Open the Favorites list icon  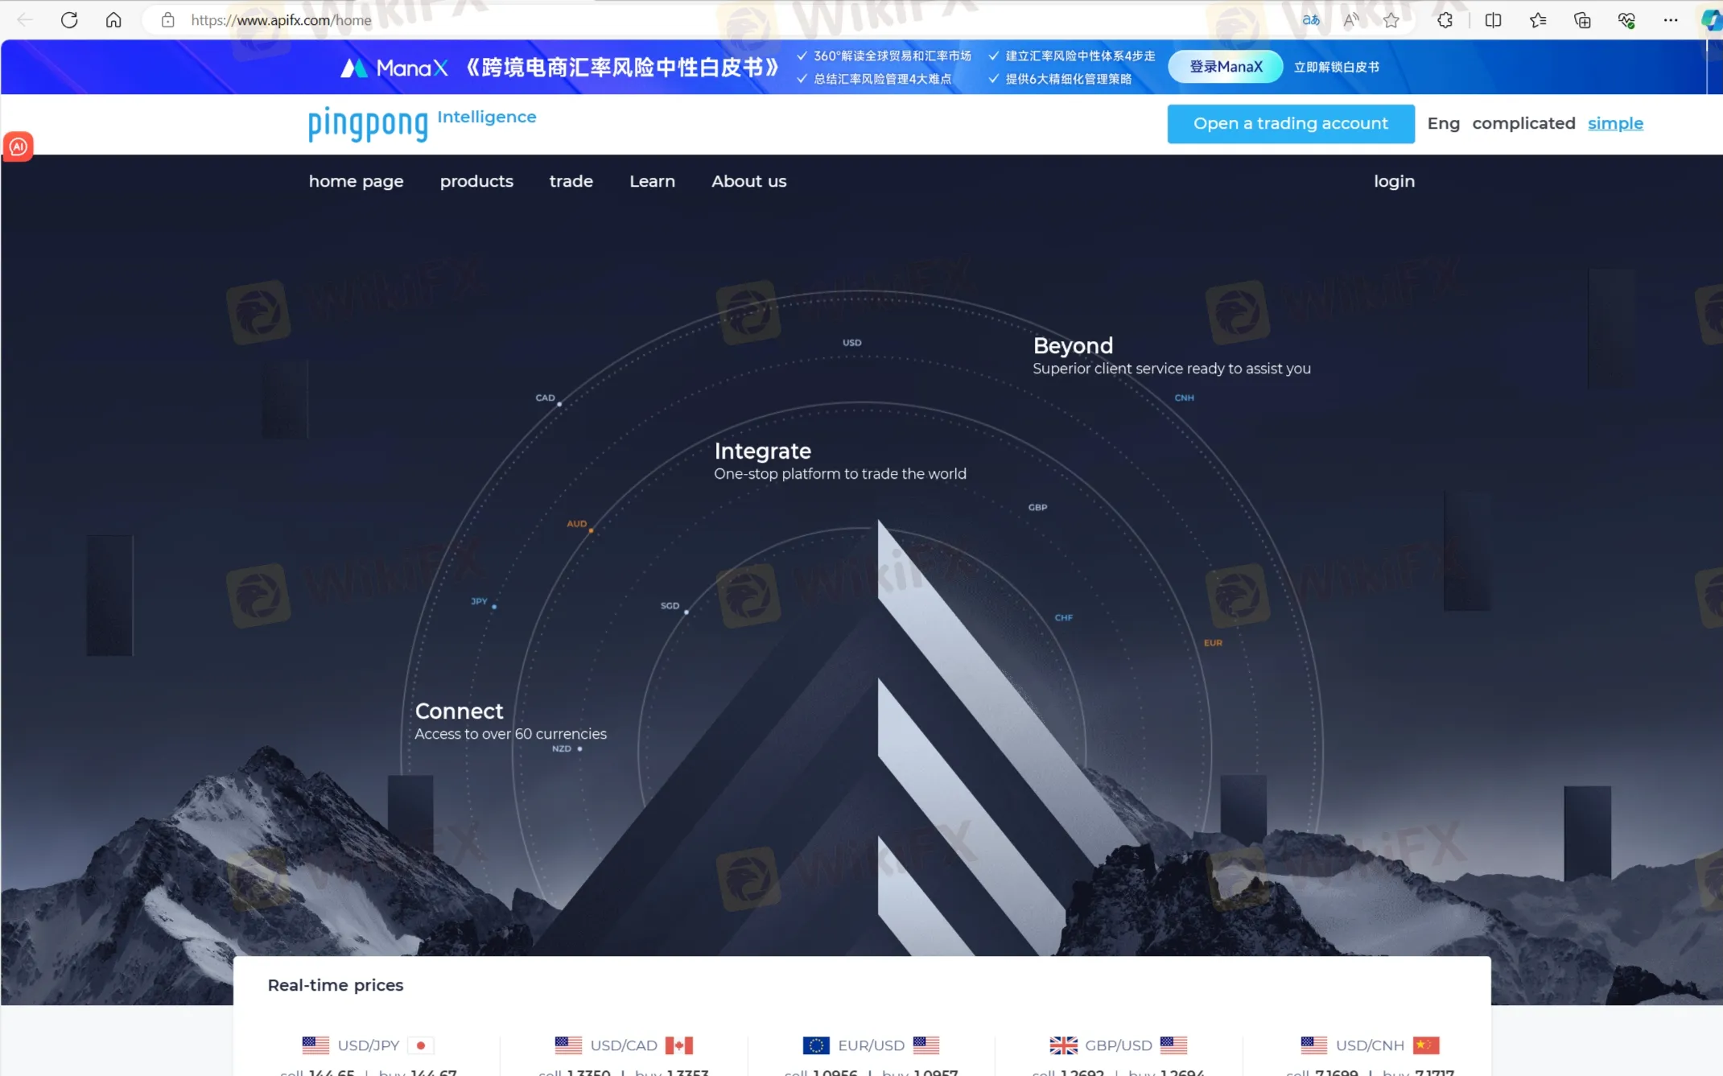1539,20
